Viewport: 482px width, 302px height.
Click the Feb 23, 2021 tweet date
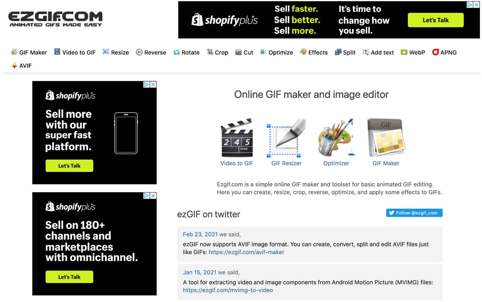click(200, 234)
